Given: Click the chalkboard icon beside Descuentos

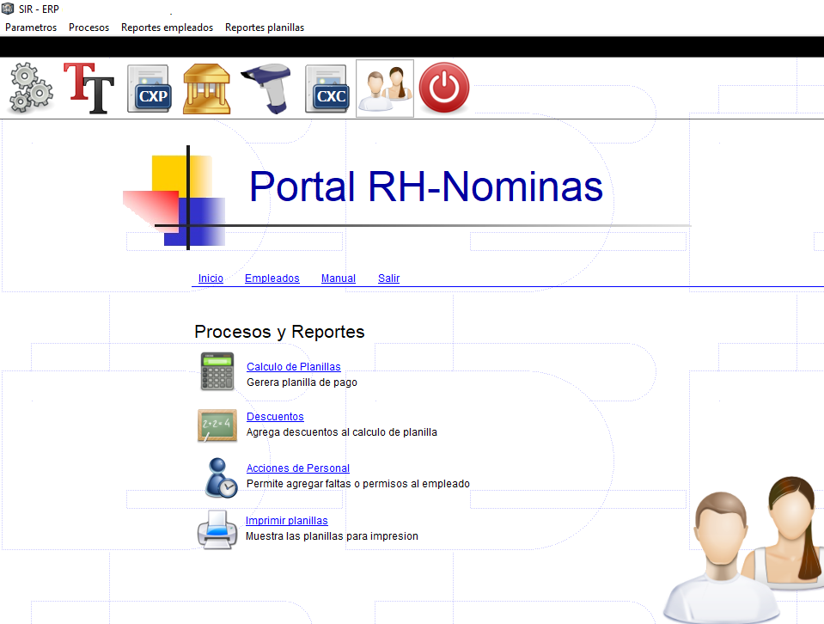Looking at the screenshot, I should pyautogui.click(x=217, y=425).
